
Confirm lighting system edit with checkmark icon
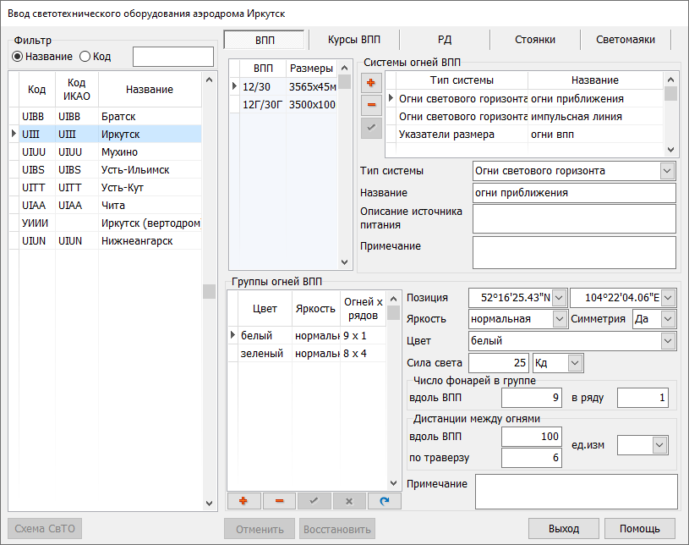[x=370, y=128]
